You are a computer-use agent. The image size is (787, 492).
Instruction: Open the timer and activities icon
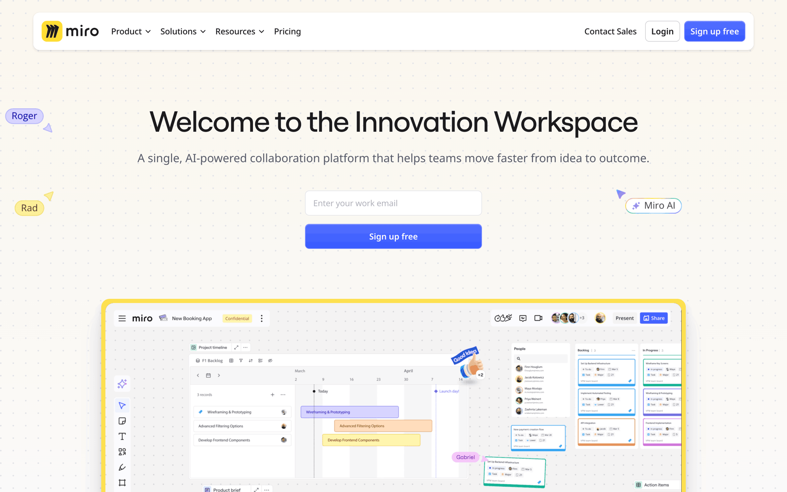tap(503, 318)
